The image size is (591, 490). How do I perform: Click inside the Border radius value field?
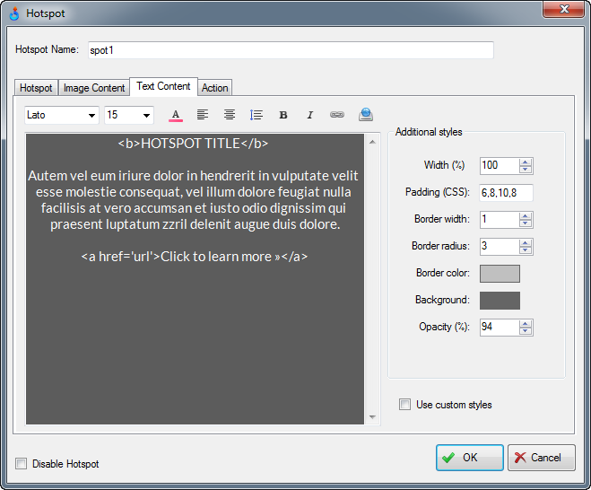[500, 246]
